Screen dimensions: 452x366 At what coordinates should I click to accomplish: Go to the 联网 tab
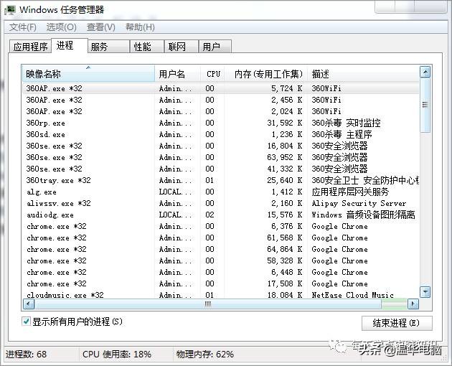click(x=182, y=47)
